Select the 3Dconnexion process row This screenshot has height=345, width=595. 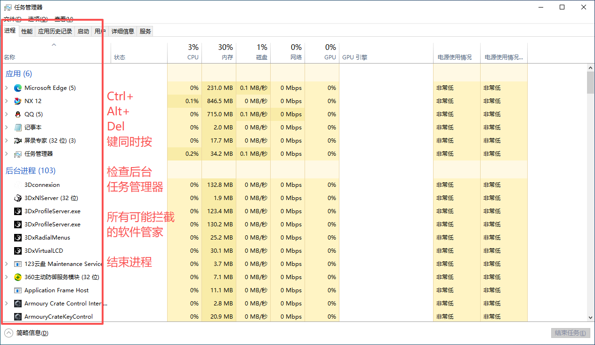[x=264, y=185]
